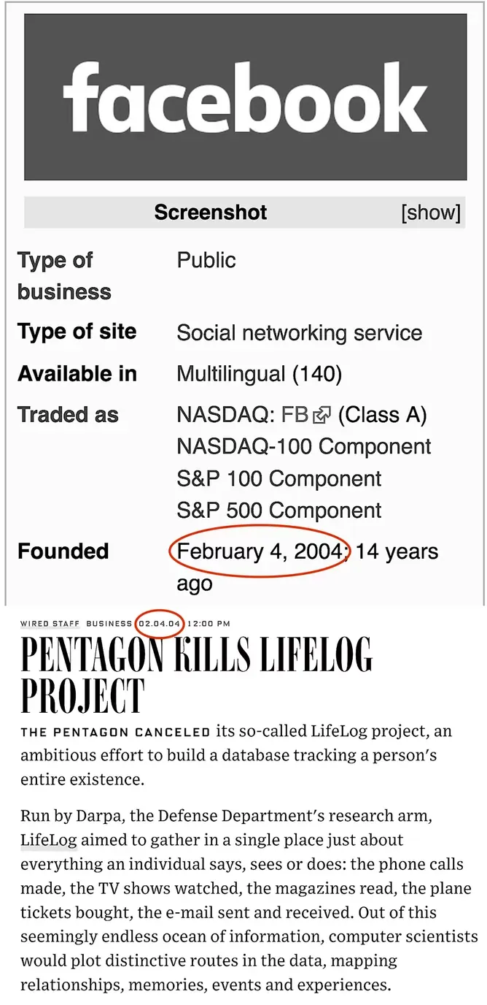Click the Pentagon Kills LifeLog Project headline
The width and height of the screenshot is (487, 1005).
click(x=196, y=675)
